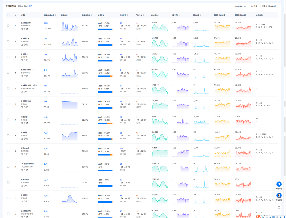
Task: Sort by 自然排名 column arrows
Action: click(x=127, y=15)
